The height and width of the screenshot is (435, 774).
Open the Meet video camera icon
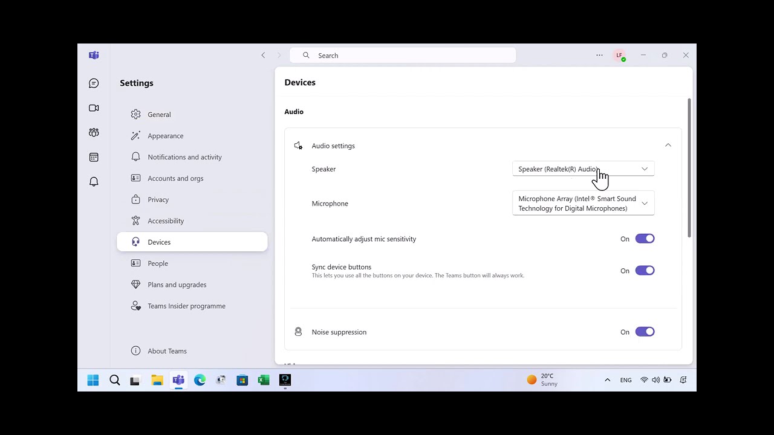94,108
